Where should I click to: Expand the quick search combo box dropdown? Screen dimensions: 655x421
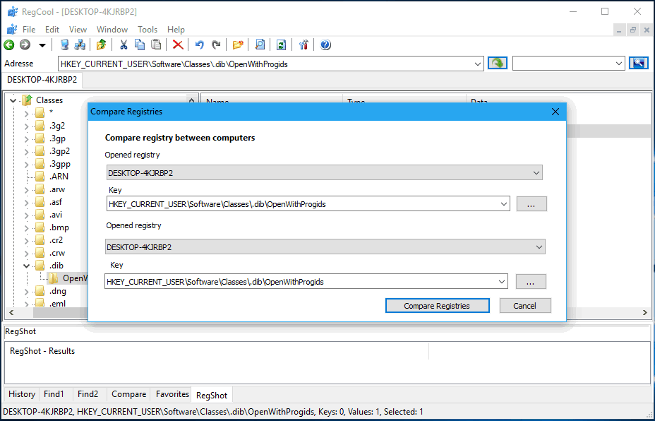[619, 64]
